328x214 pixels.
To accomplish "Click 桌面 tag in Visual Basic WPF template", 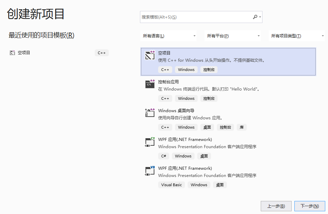I will 220,185.
